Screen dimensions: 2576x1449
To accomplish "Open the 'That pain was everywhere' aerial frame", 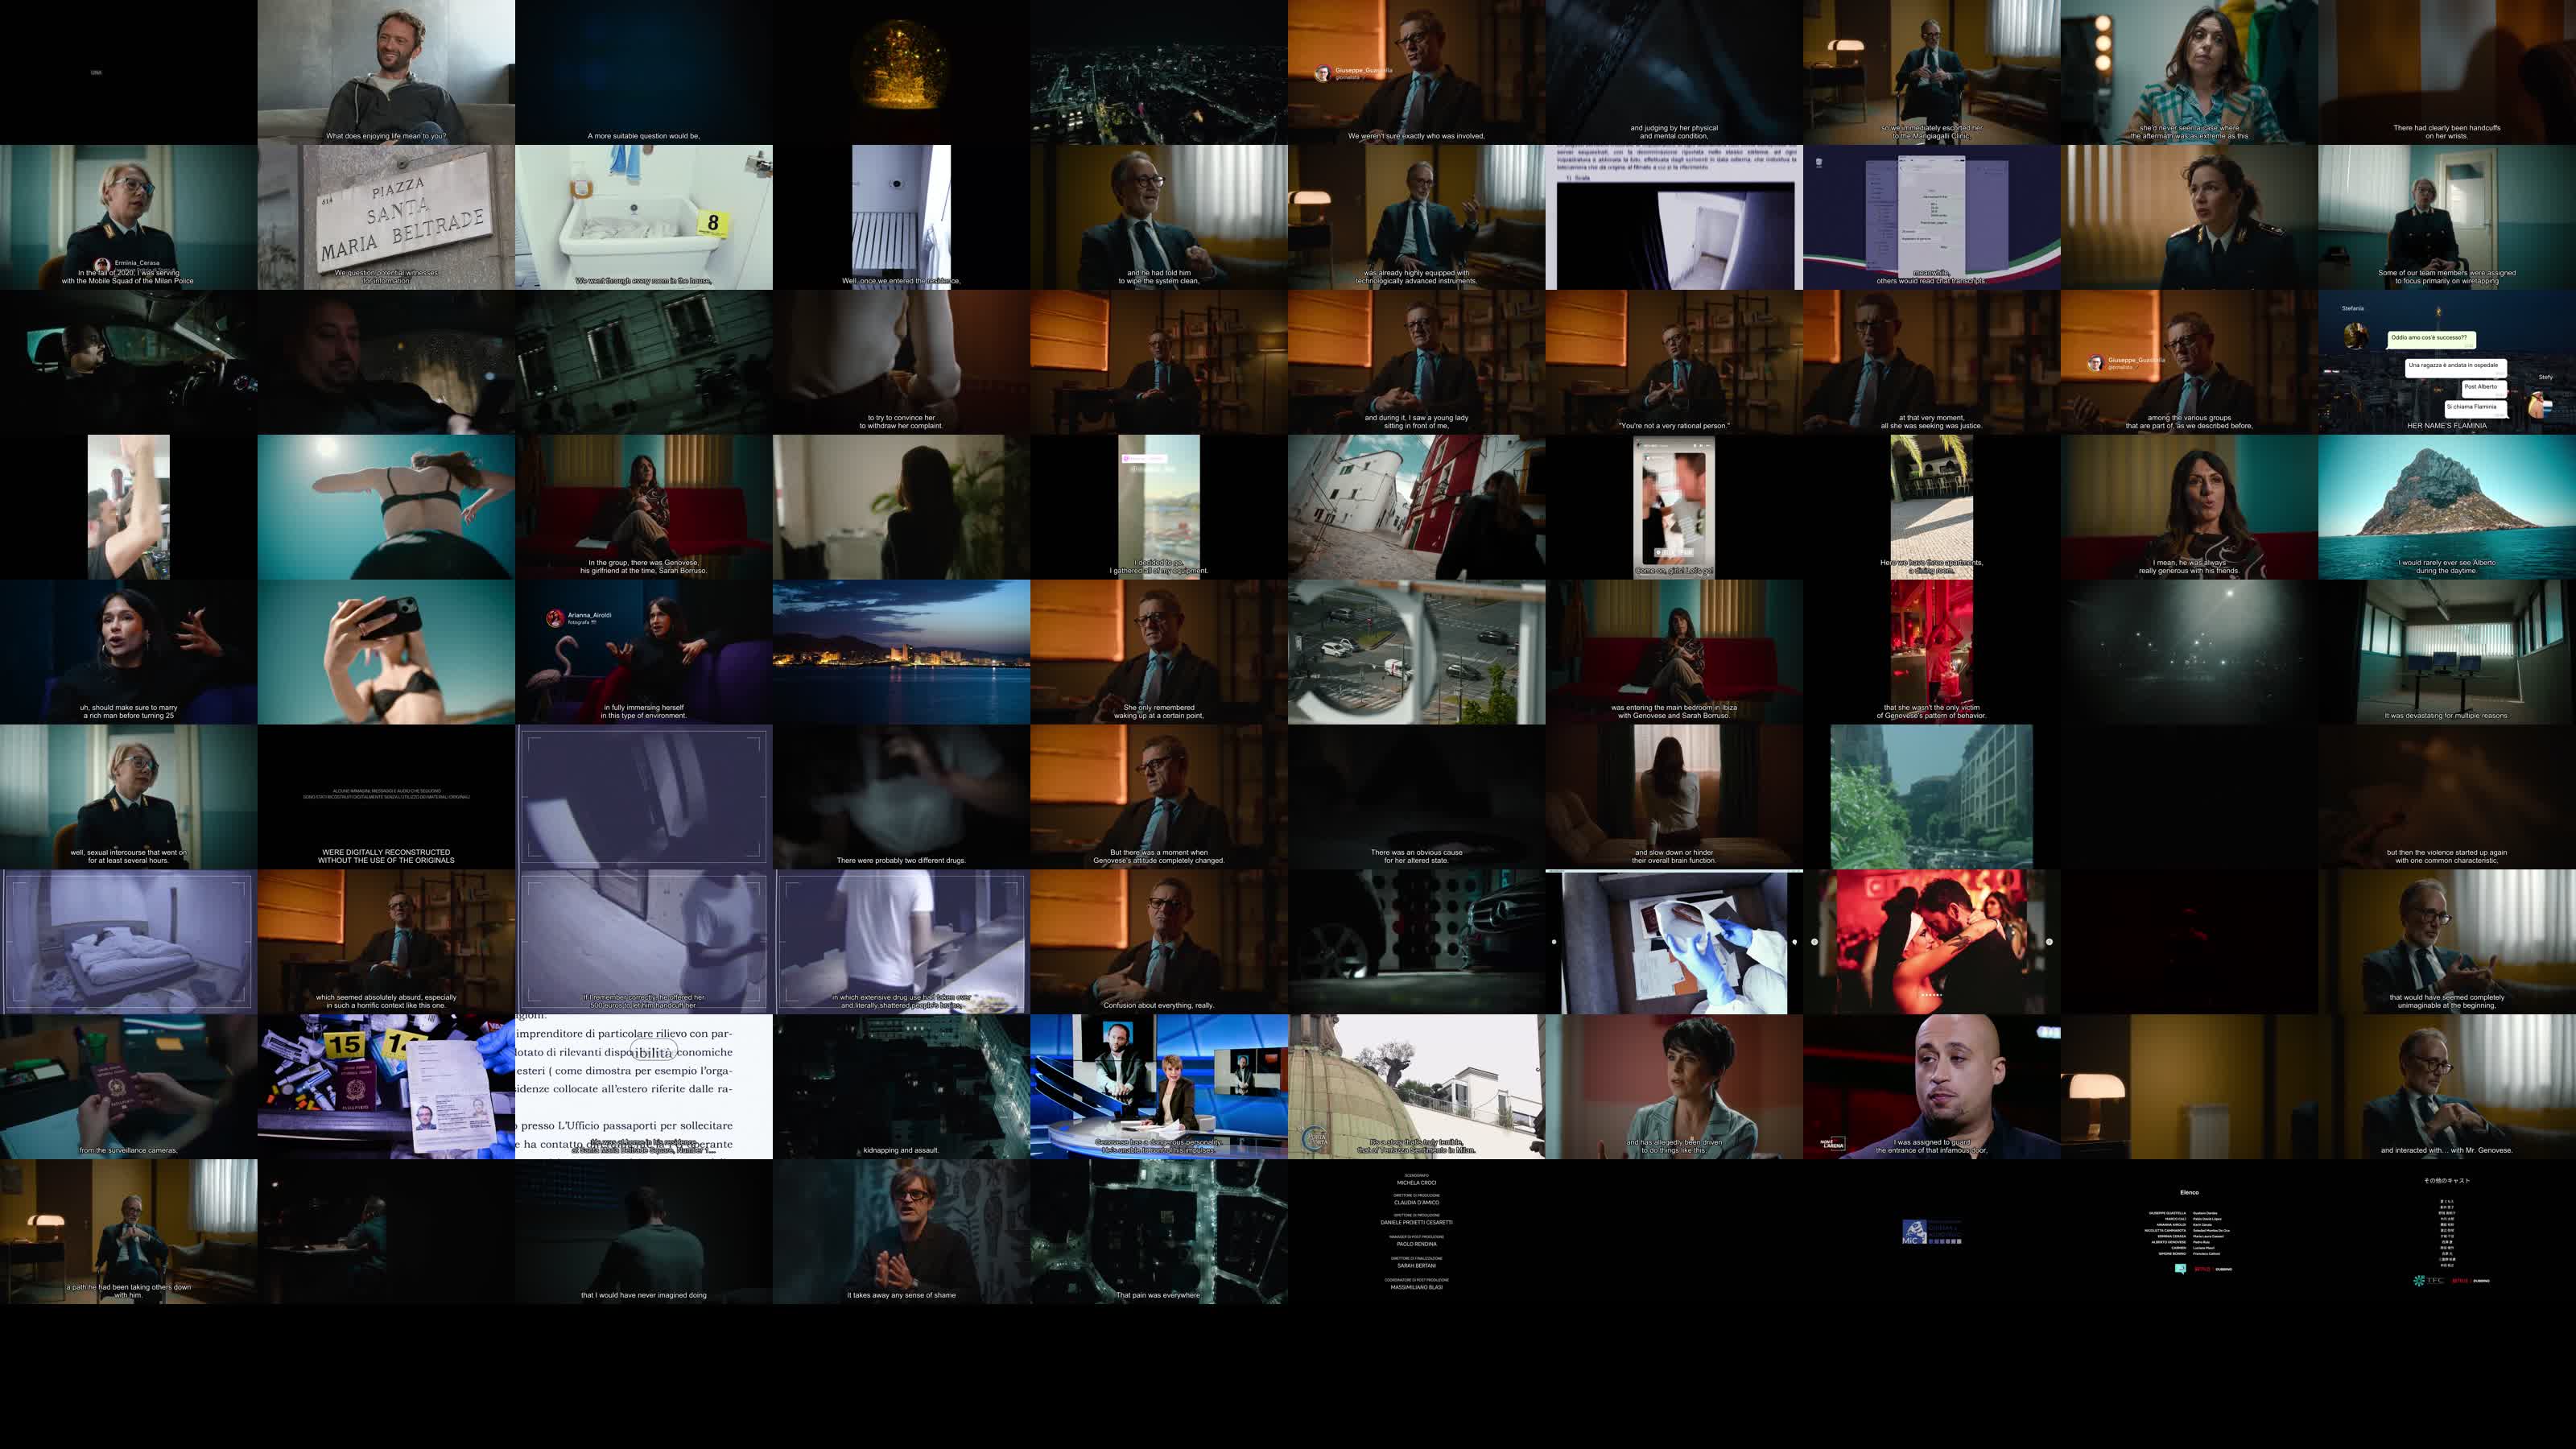I will tap(1158, 1231).
